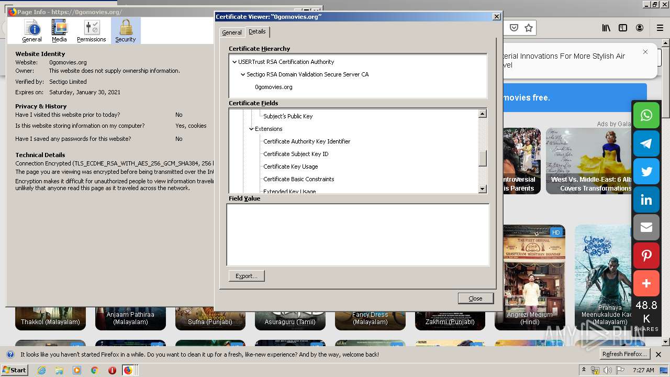Share page via Pinterest icon
670x377 pixels.
point(646,256)
